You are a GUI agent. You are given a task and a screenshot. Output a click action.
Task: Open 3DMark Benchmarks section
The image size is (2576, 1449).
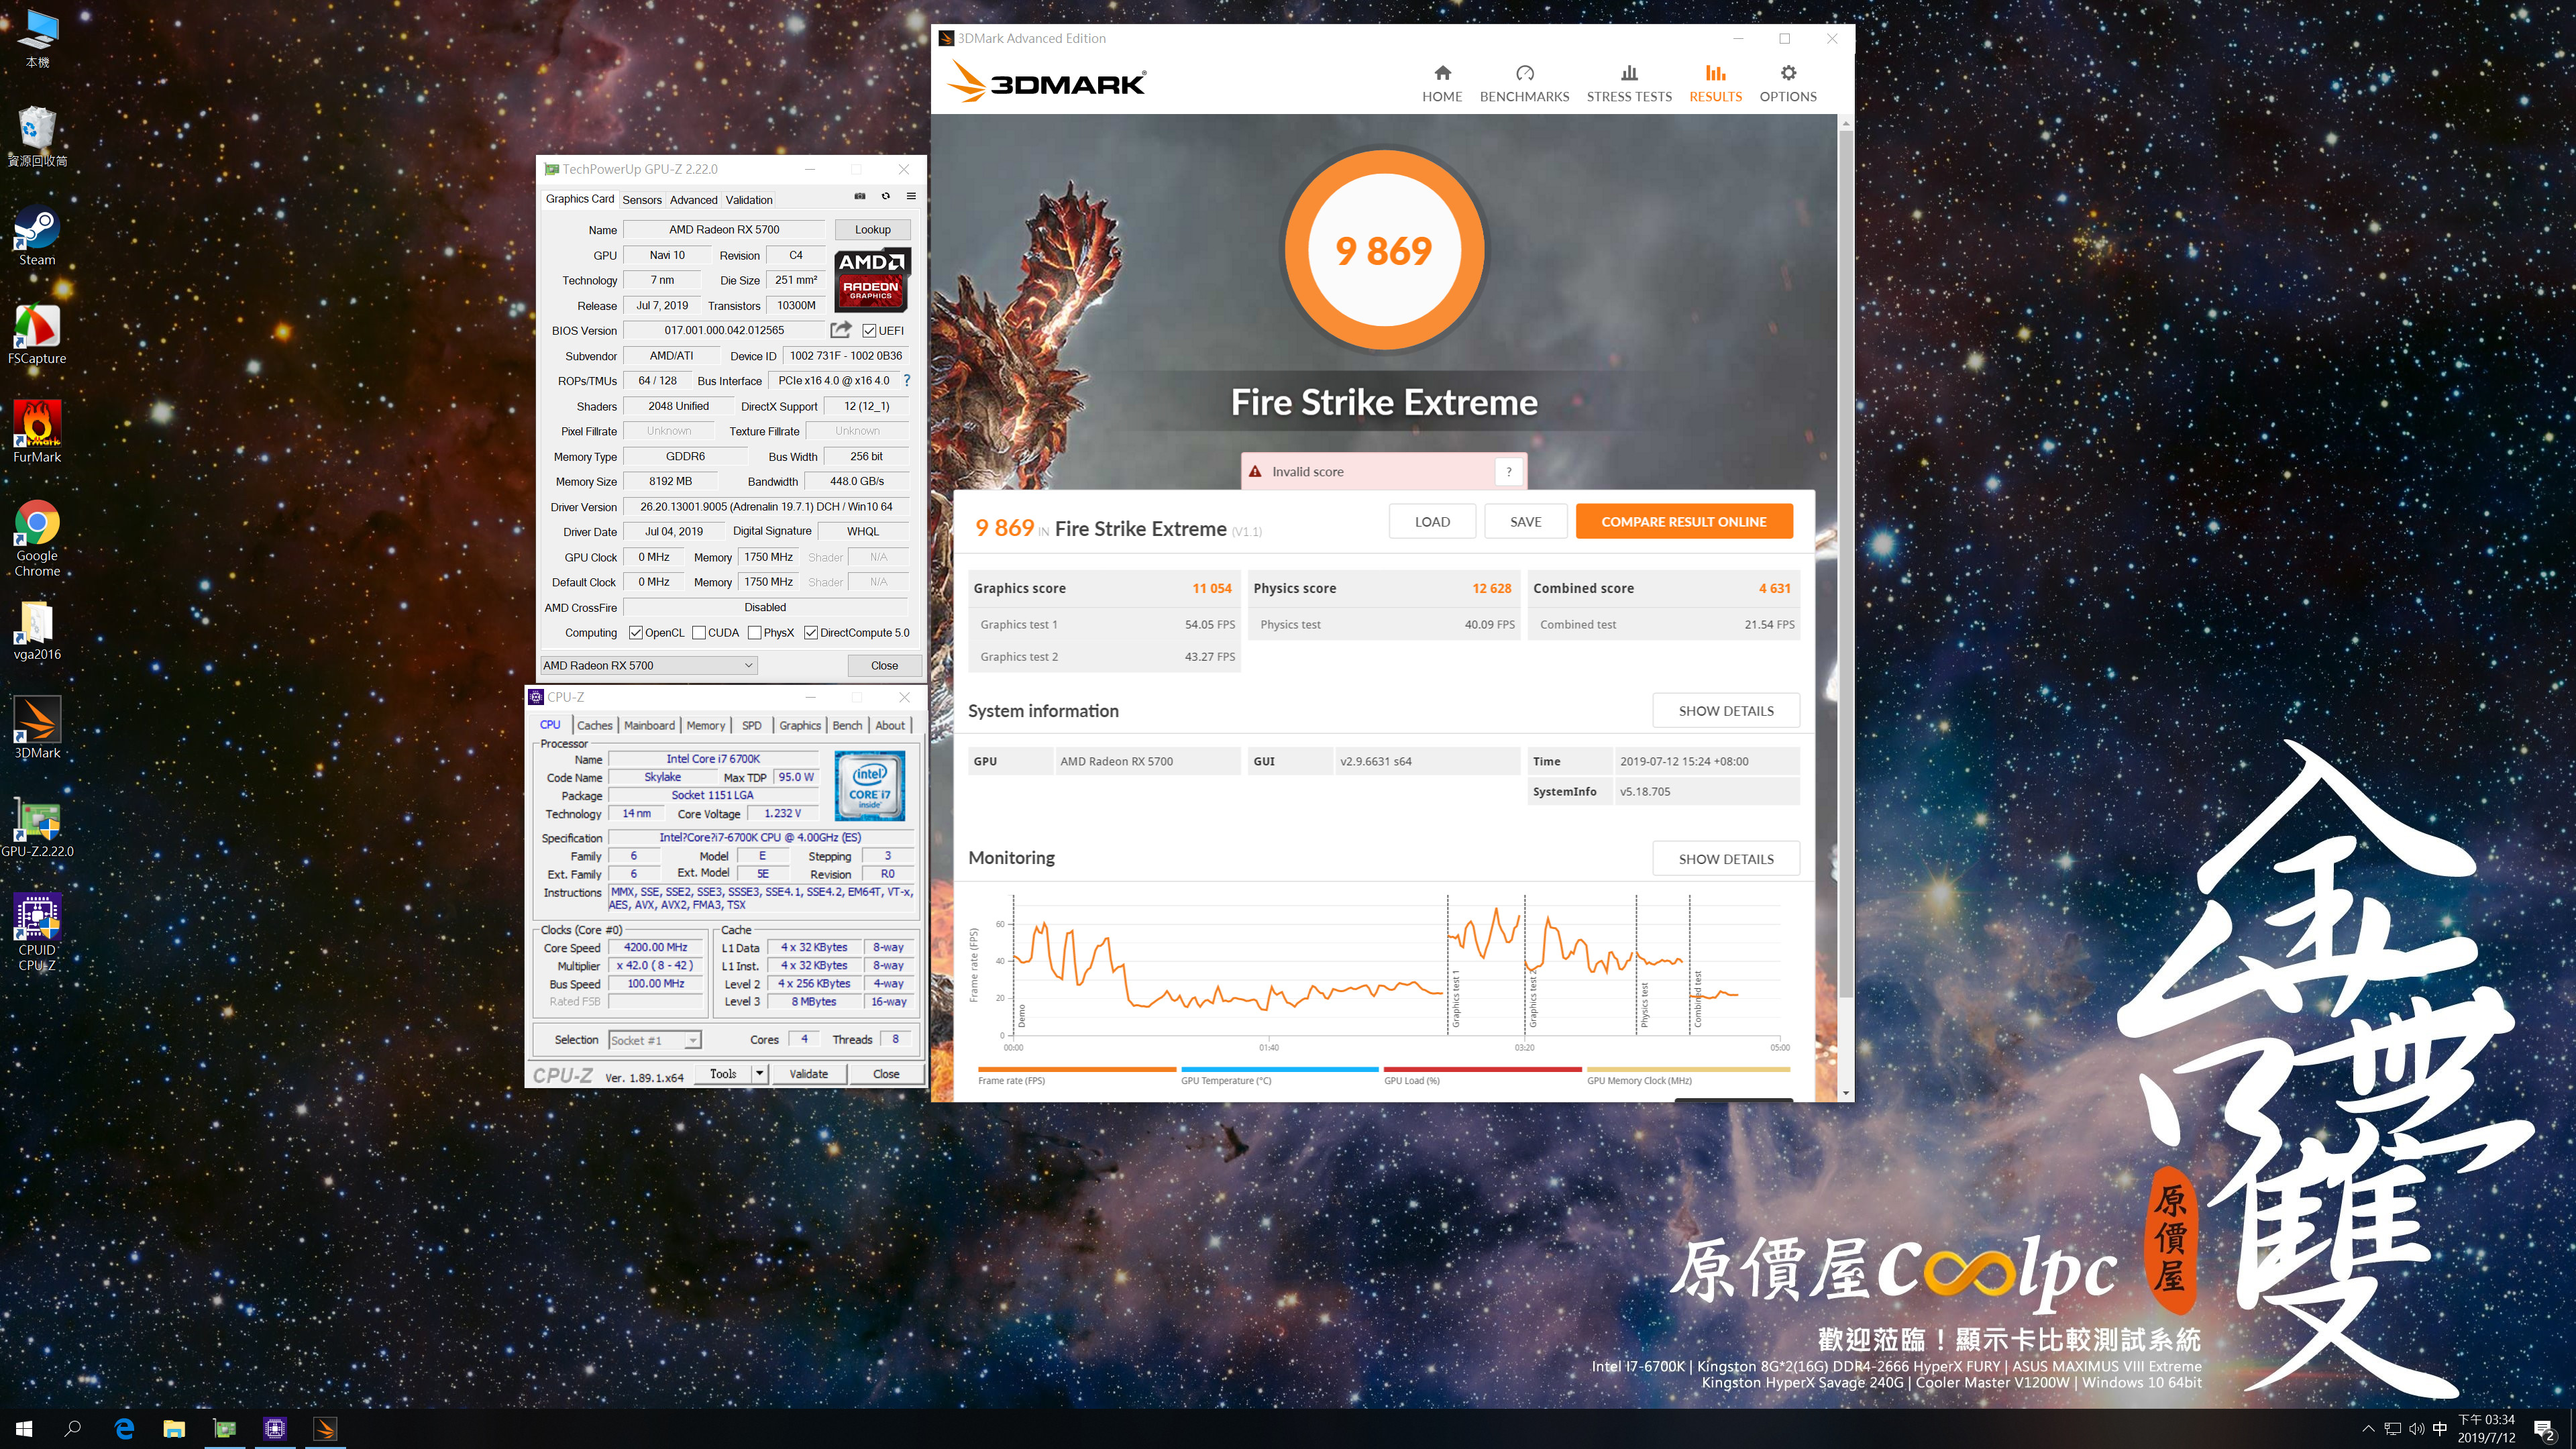[x=1524, y=84]
